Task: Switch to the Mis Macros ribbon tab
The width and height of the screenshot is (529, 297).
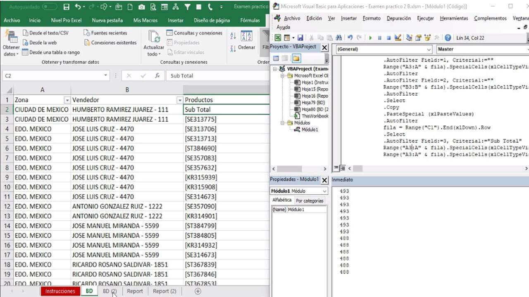Action: point(145,20)
